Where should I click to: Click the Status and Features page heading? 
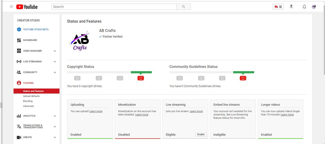[84, 21]
